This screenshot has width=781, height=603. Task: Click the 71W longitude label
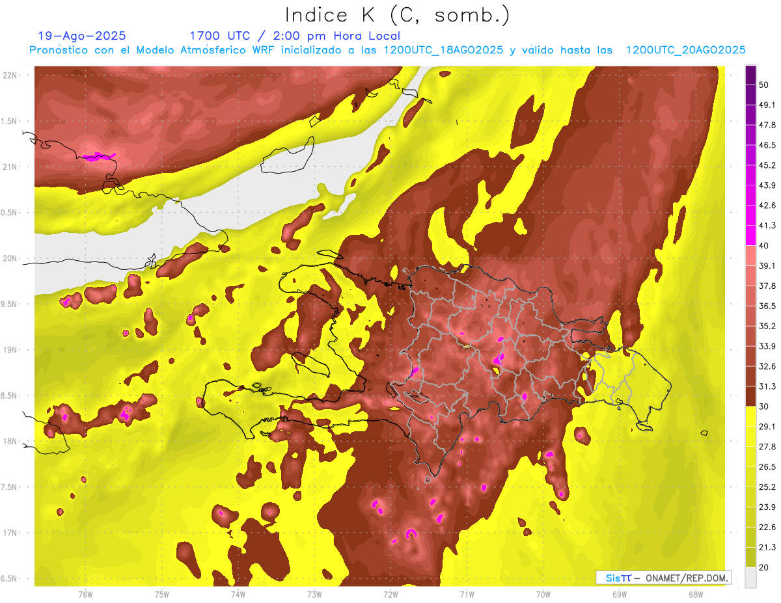point(467,594)
